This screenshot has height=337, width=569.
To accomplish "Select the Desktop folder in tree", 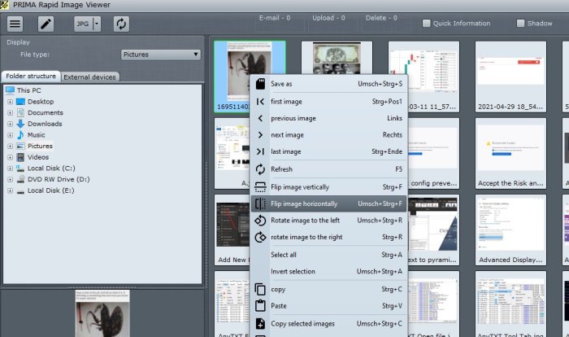I will (x=40, y=102).
